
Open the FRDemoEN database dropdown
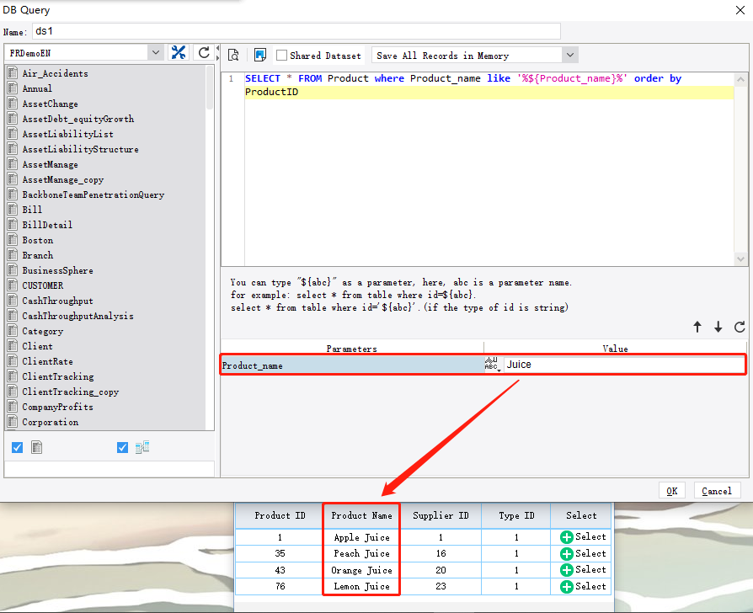pyautogui.click(x=155, y=51)
